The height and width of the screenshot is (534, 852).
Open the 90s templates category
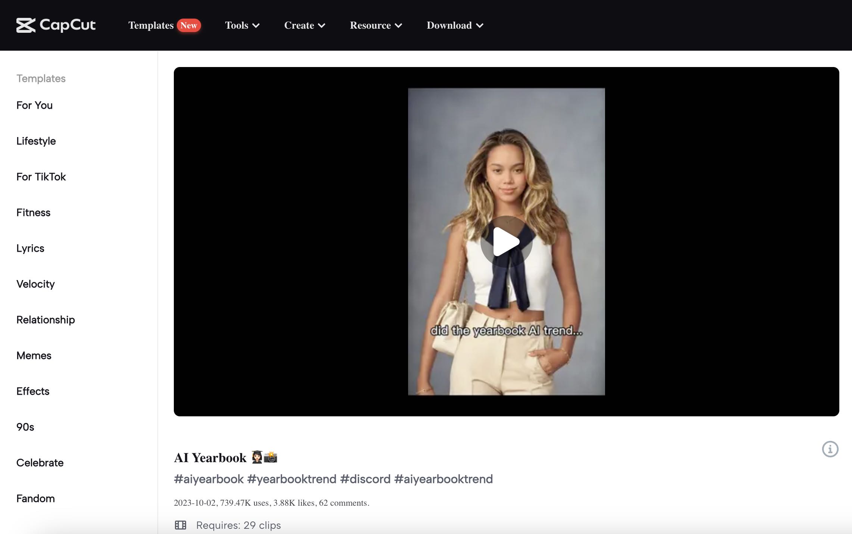pyautogui.click(x=25, y=427)
